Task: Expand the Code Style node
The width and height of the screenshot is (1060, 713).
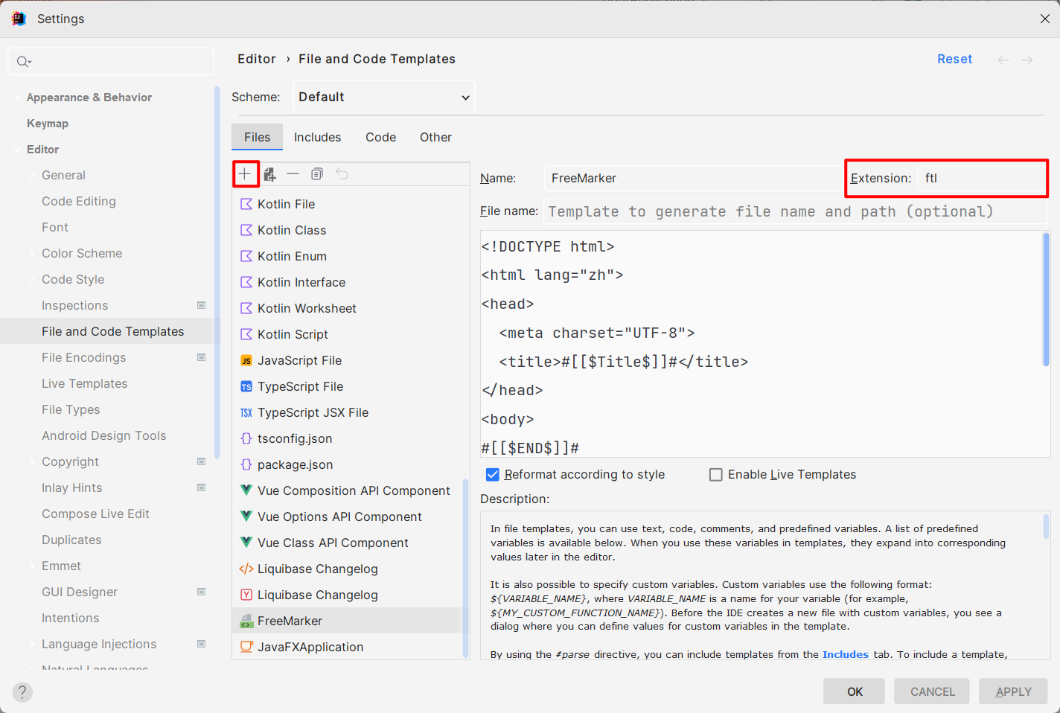Action: [32, 280]
